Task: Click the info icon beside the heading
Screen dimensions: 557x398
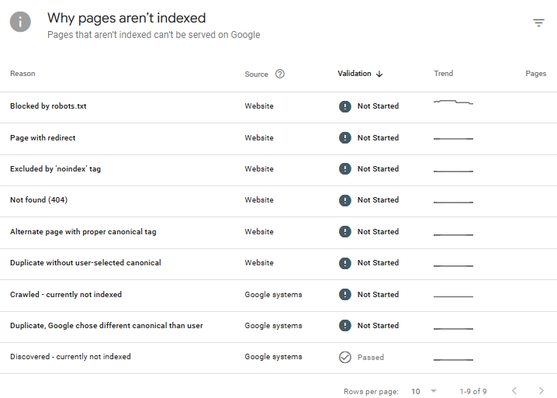Action: [21, 22]
